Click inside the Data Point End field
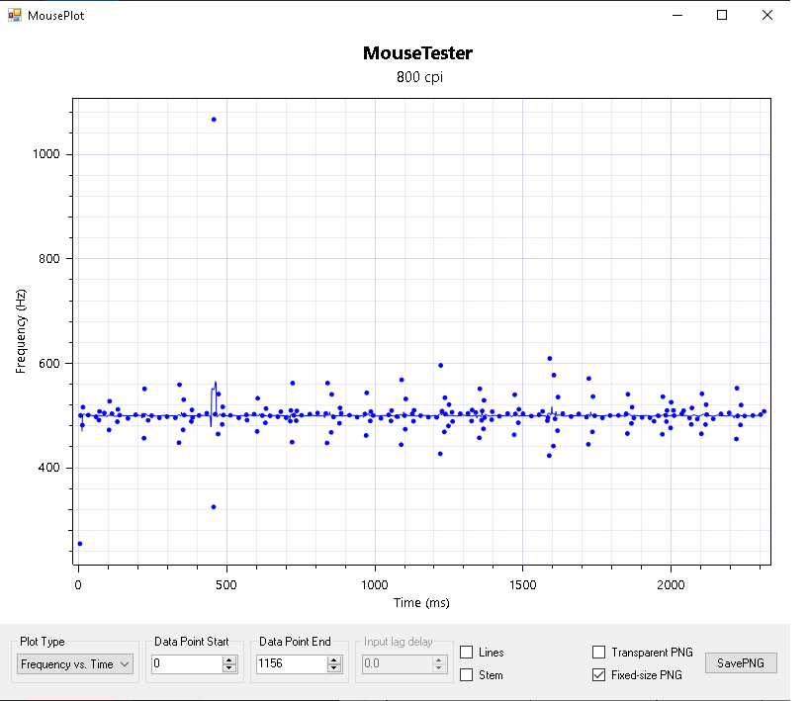Image resolution: width=809 pixels, height=701 pixels. click(x=289, y=664)
